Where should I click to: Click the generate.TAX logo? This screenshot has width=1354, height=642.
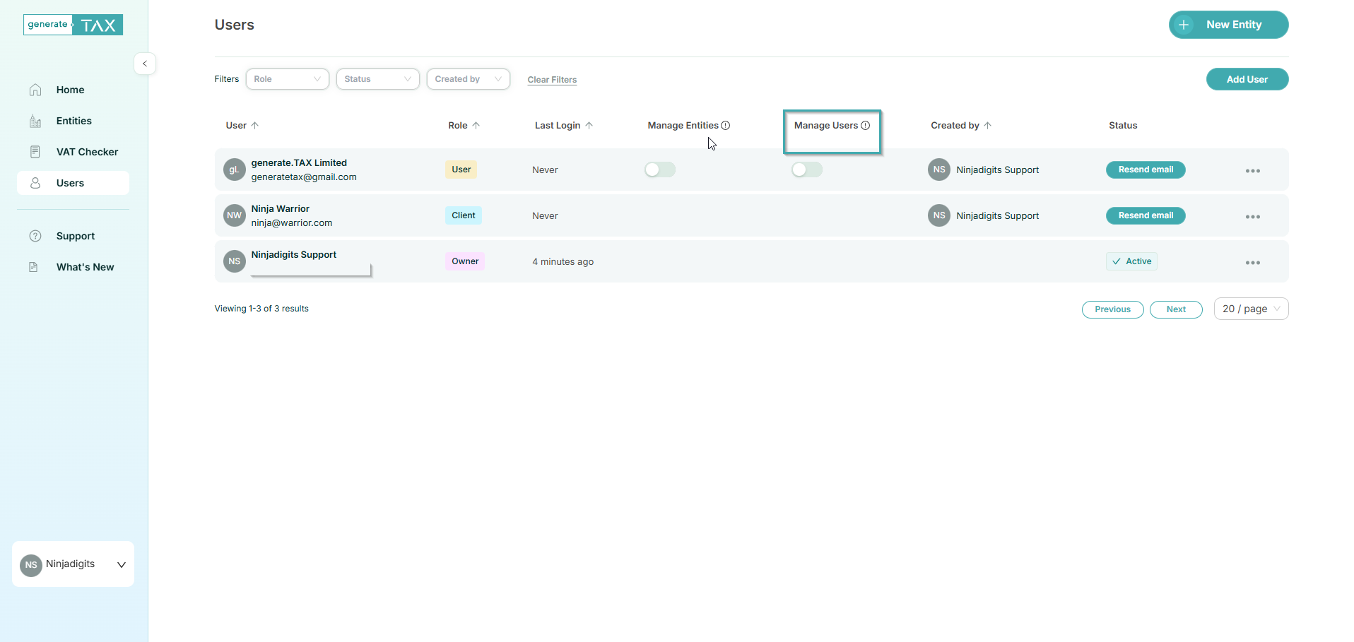coord(73,25)
